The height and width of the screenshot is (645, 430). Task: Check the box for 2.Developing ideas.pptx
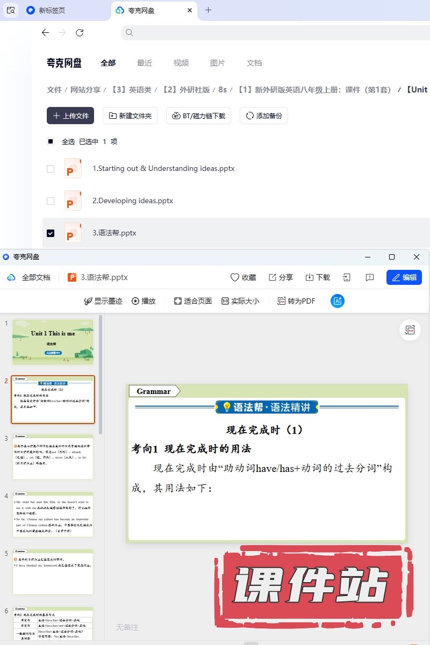tap(51, 201)
